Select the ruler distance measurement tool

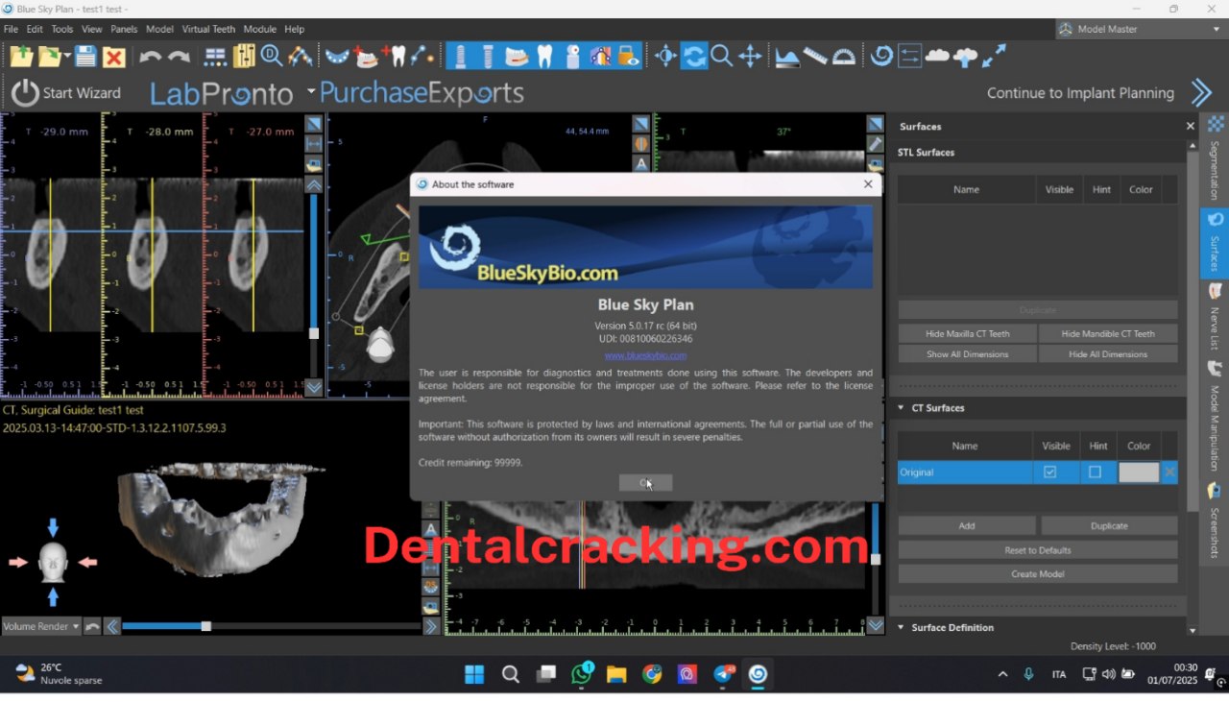click(815, 57)
